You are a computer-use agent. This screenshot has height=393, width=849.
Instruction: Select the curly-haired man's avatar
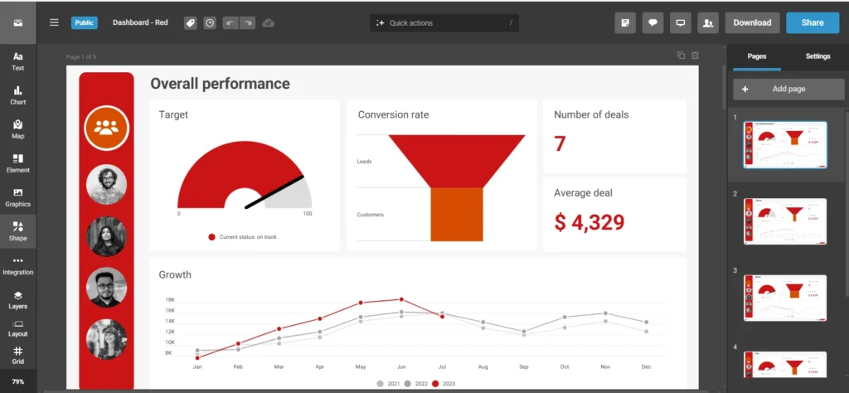tap(106, 185)
